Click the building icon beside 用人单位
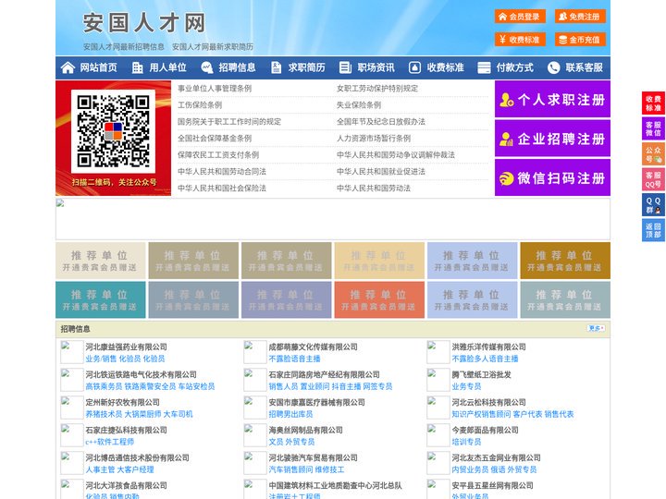This screenshot has width=666, height=499. (x=137, y=67)
